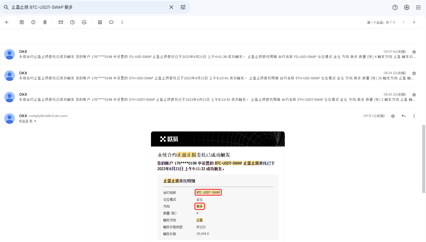Click the avatar of the ETH-USD-SWAP message
The width and height of the screenshot is (426, 242).
click(x=10, y=76)
